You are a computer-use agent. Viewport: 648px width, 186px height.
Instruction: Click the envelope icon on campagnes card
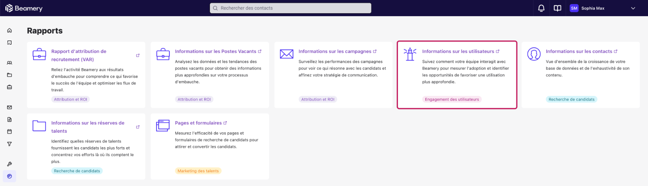286,54
